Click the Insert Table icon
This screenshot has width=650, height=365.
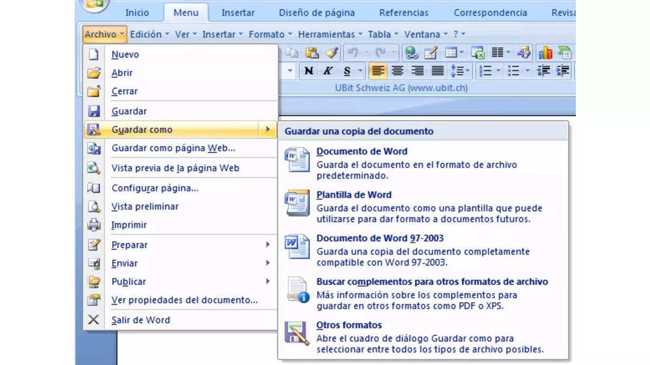tap(451, 52)
